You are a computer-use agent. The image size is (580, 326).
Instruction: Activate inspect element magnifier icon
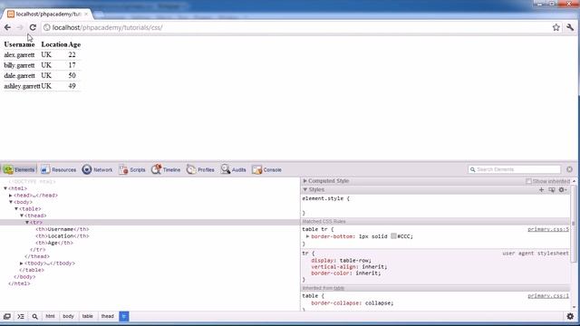[34, 316]
